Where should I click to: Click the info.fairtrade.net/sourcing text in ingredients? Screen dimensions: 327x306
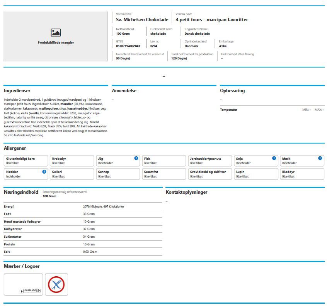26,135
